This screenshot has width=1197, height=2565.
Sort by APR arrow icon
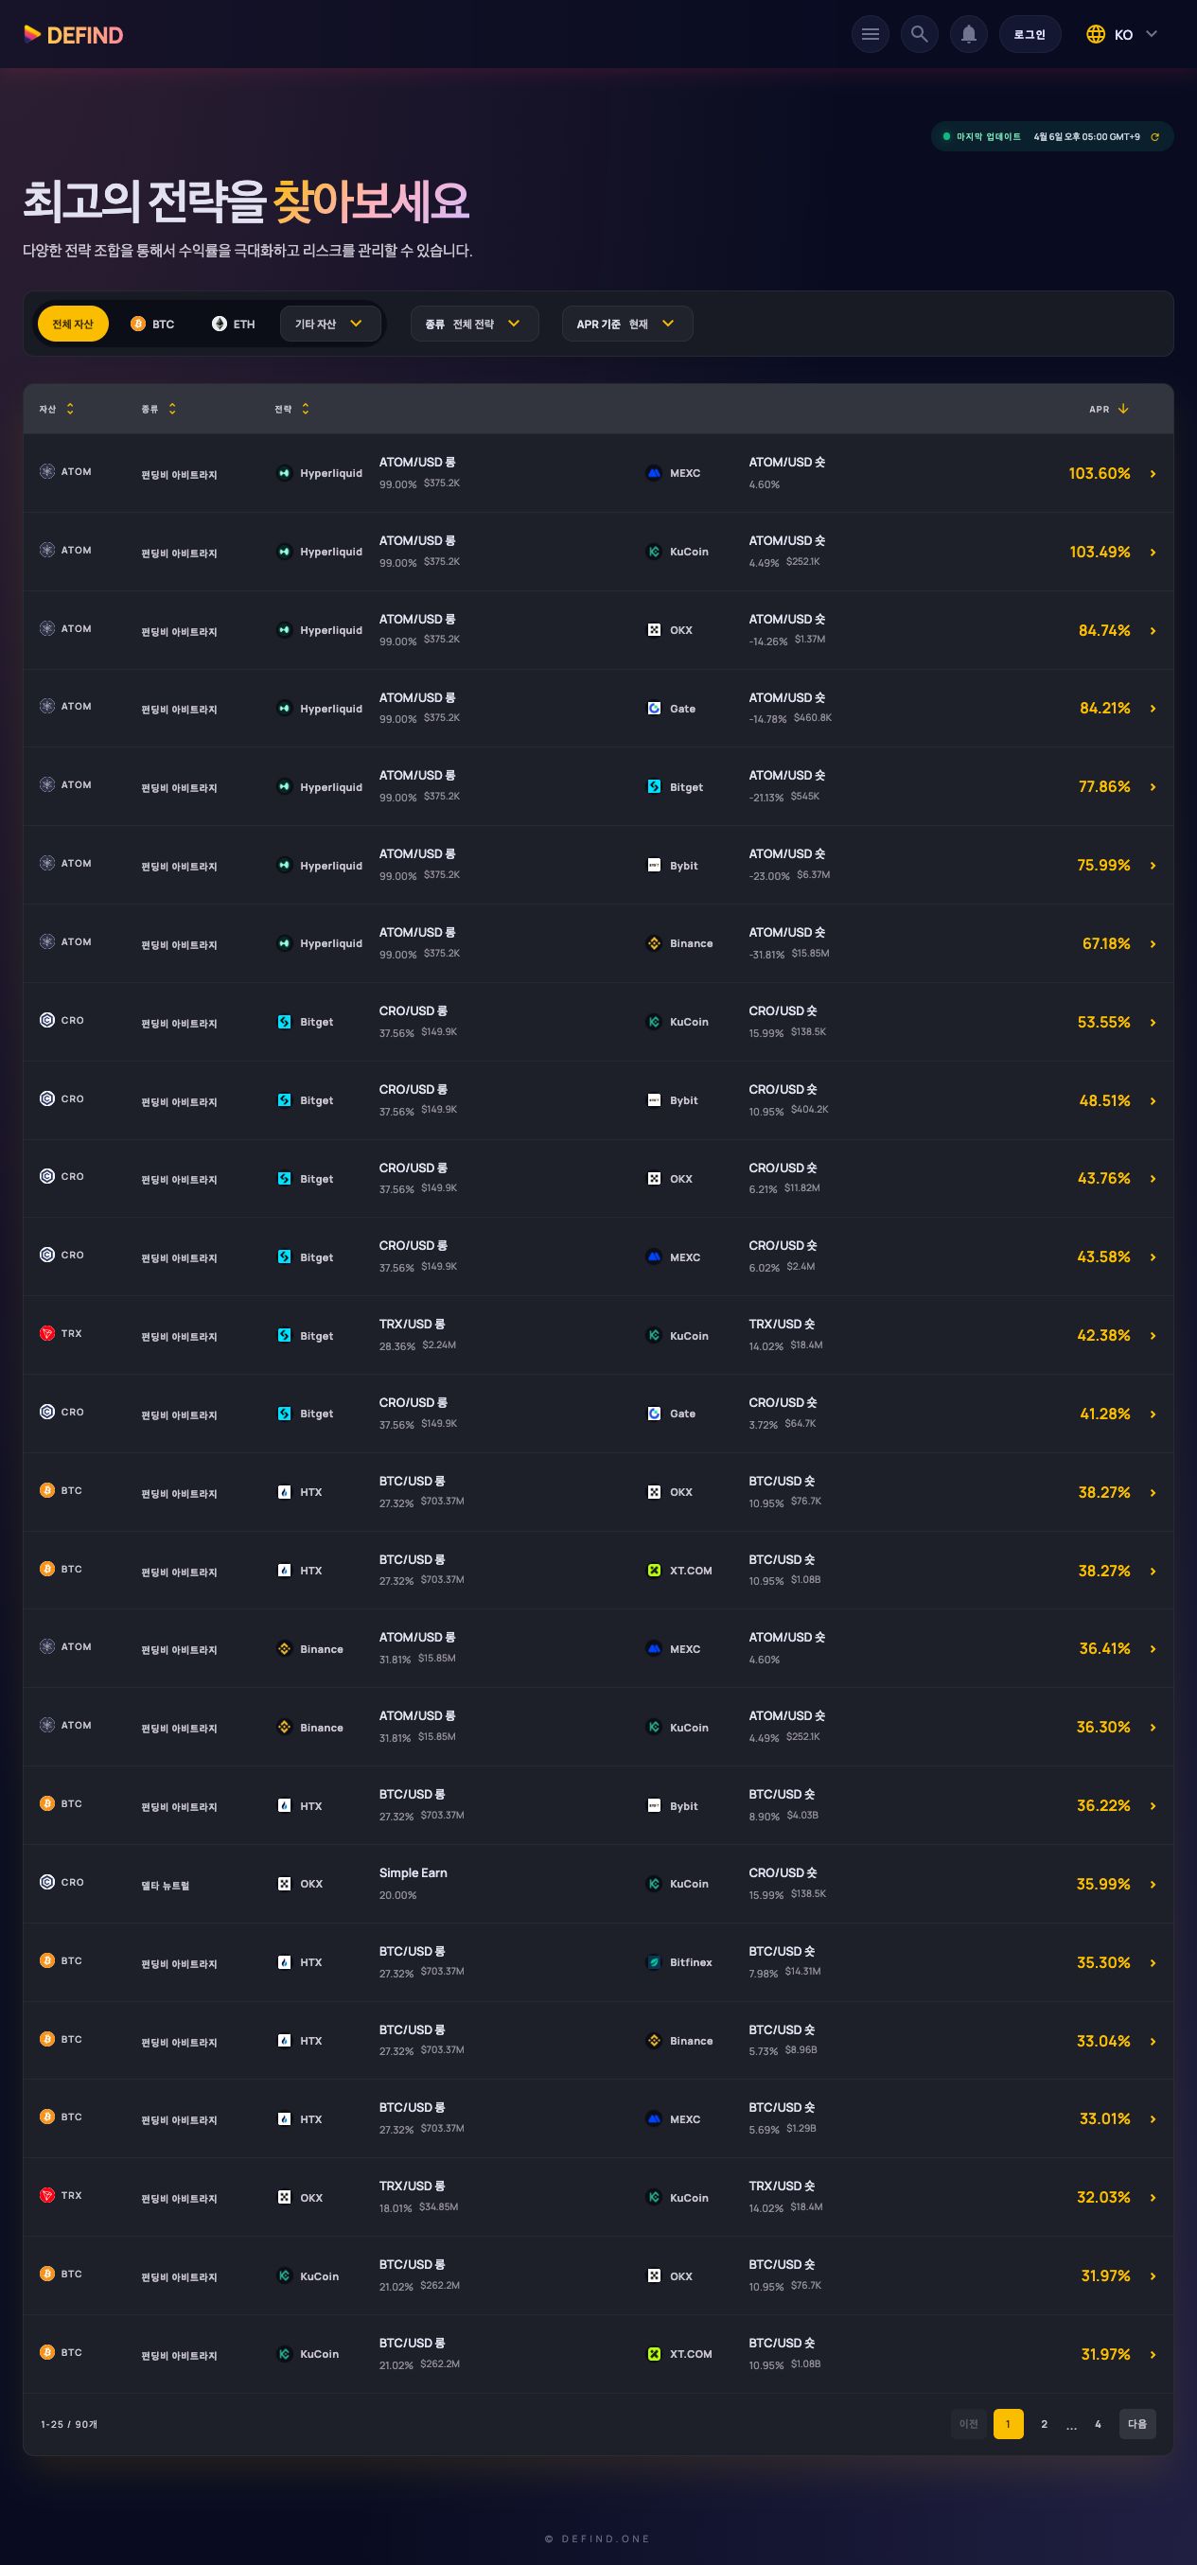(x=1123, y=408)
